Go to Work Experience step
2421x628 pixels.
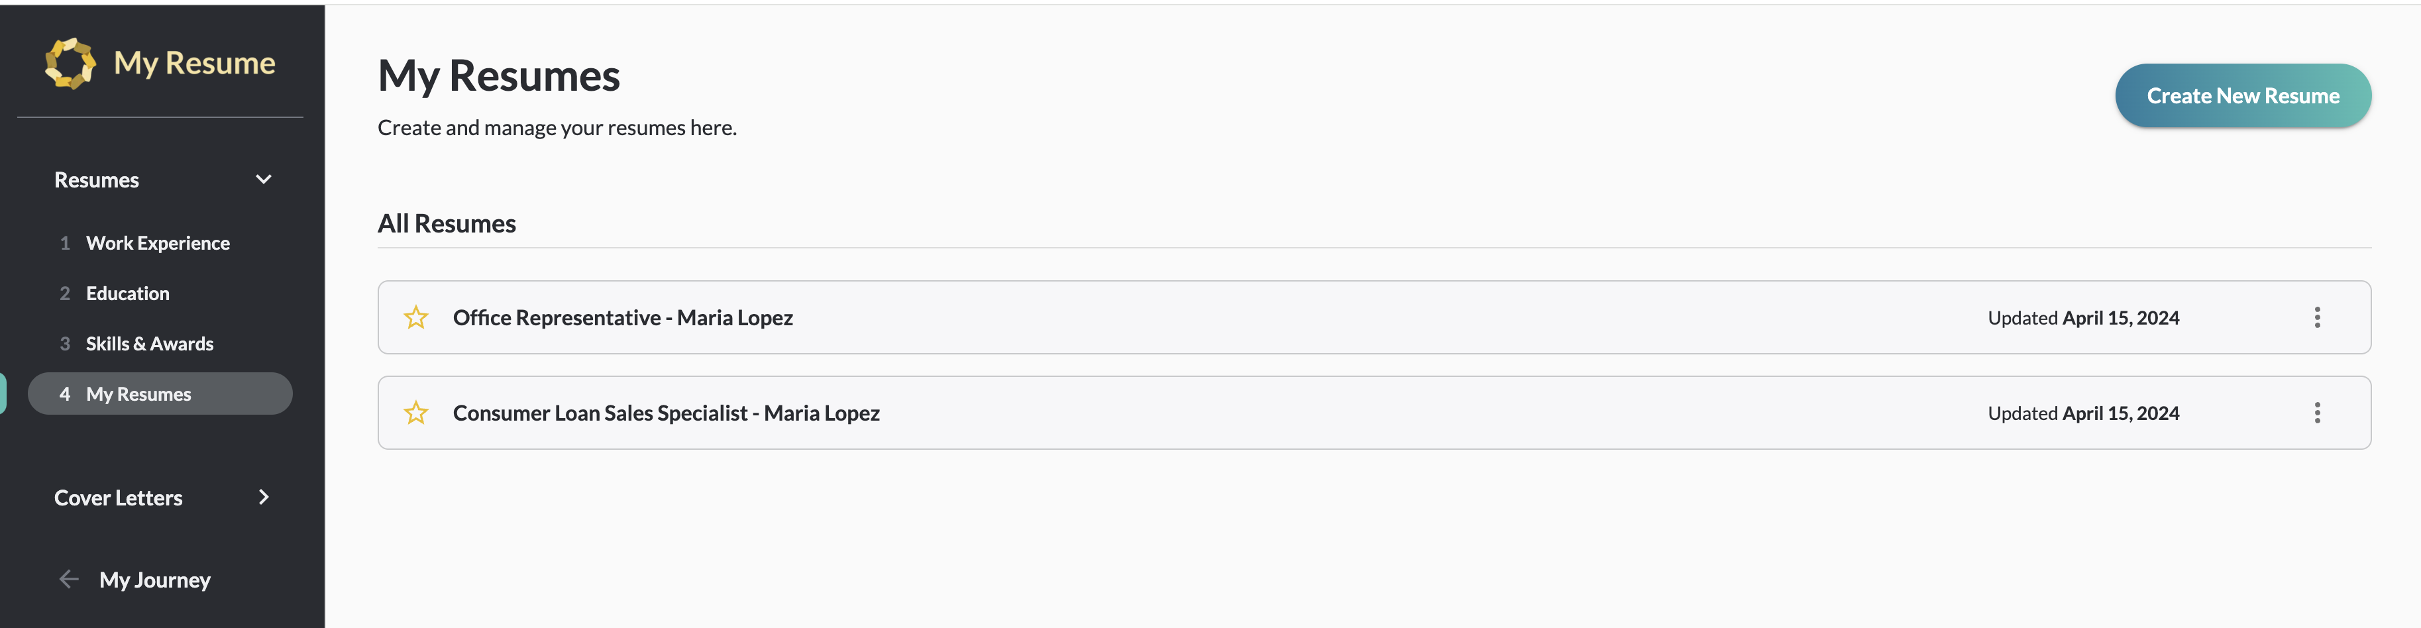(158, 244)
